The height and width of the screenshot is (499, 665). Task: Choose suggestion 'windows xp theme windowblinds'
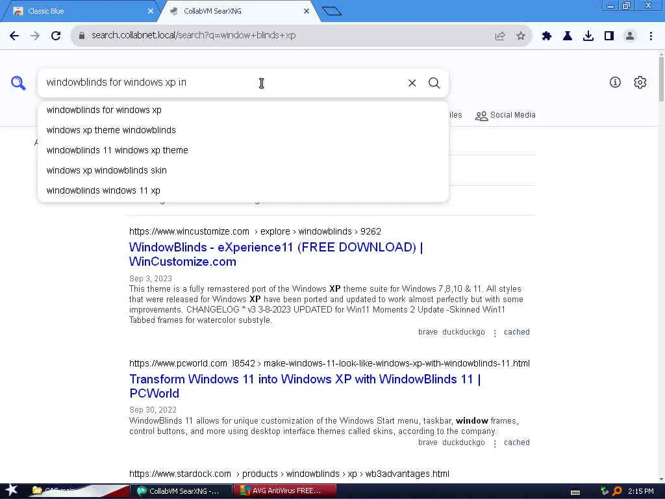(x=243, y=130)
